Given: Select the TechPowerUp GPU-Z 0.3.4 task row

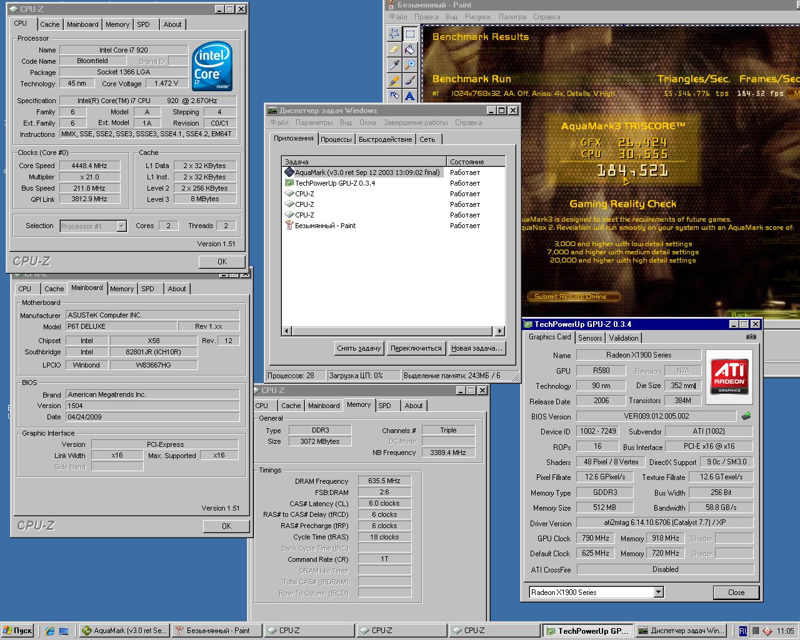Looking at the screenshot, I should pos(393,183).
